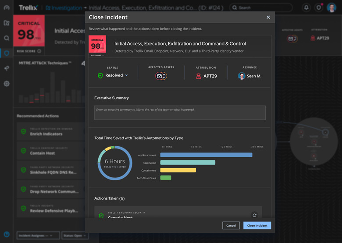Click the MITRE ATT&CK Techniques heading
The width and height of the screenshot is (342, 243).
tap(45, 63)
